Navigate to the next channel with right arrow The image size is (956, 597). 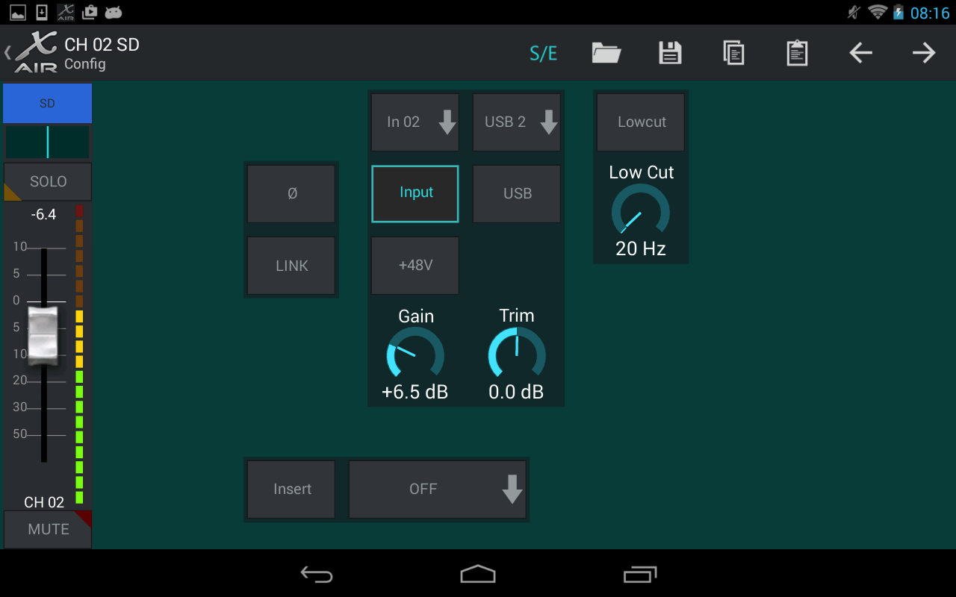click(923, 52)
